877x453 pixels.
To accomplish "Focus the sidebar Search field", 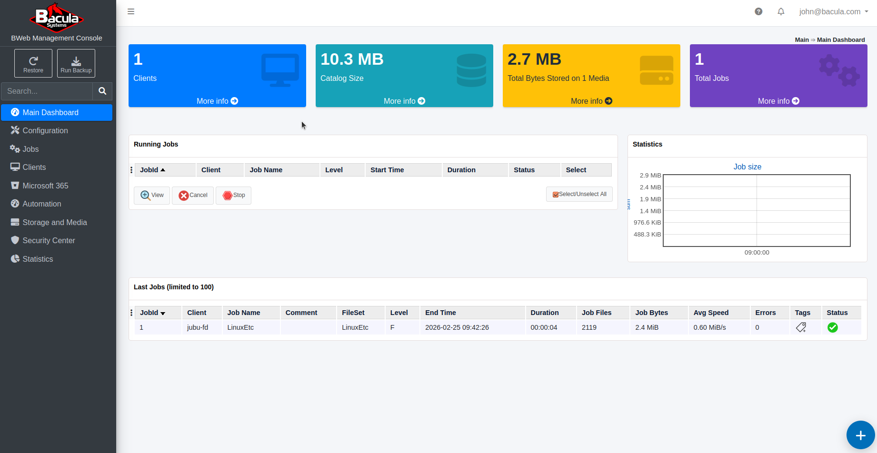I will click(47, 91).
